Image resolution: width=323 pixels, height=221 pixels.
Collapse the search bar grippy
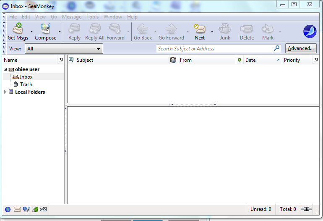click(x=4, y=48)
